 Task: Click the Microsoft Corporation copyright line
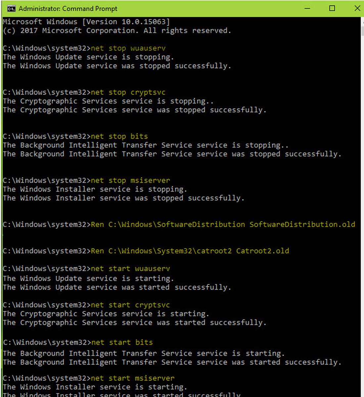coord(116,31)
